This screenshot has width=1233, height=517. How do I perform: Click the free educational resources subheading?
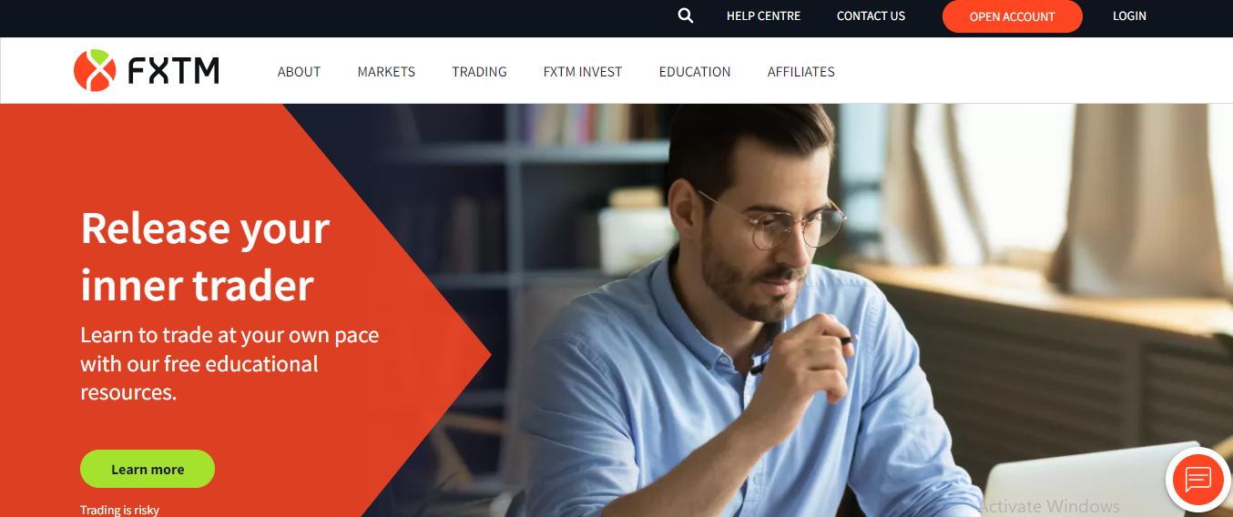click(x=229, y=363)
